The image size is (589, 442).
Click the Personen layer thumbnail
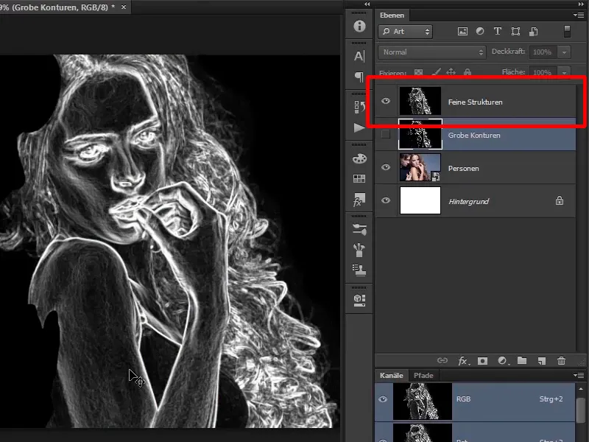(420, 167)
